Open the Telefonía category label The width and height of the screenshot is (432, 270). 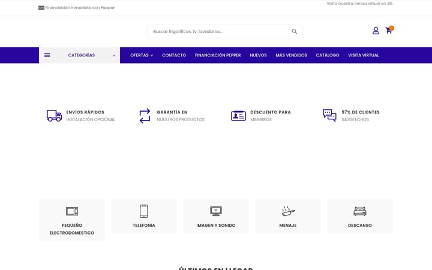pyautogui.click(x=144, y=225)
